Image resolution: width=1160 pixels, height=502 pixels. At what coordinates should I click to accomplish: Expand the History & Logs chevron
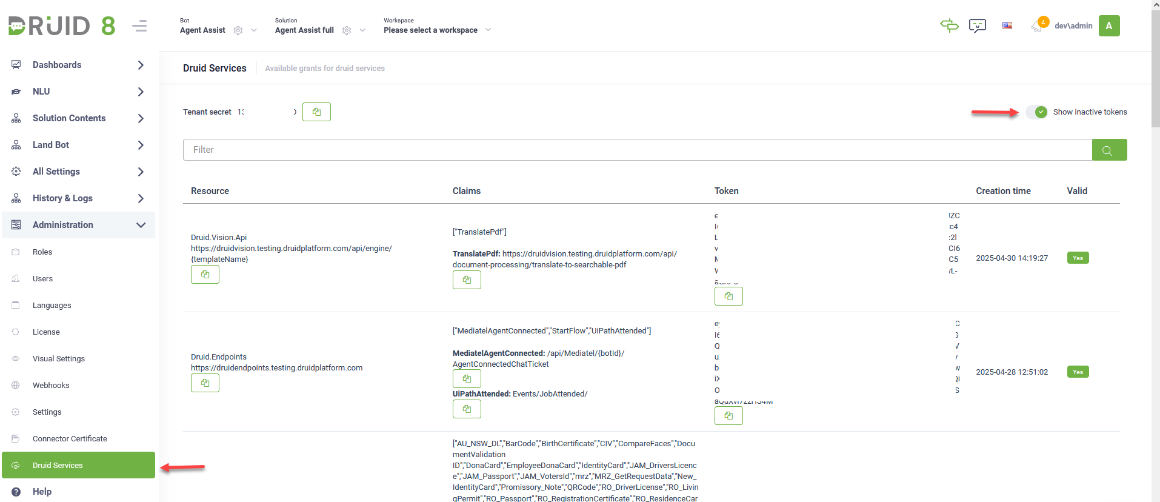tap(141, 198)
